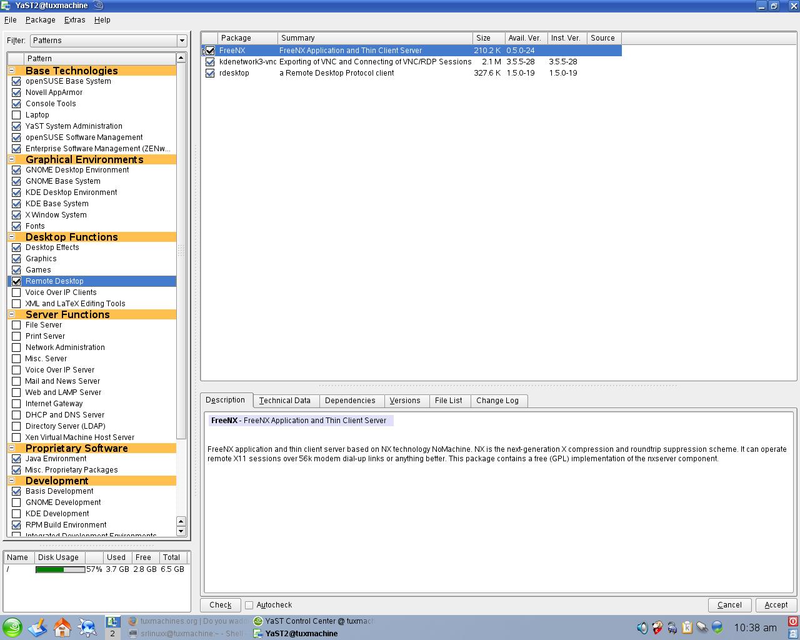Open the volume speaker tray icon

click(x=642, y=627)
